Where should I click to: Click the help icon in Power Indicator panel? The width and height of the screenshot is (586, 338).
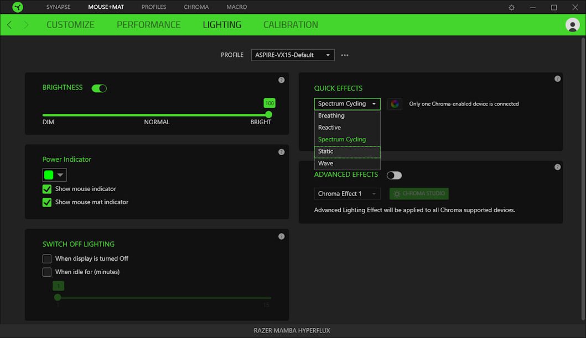point(282,152)
